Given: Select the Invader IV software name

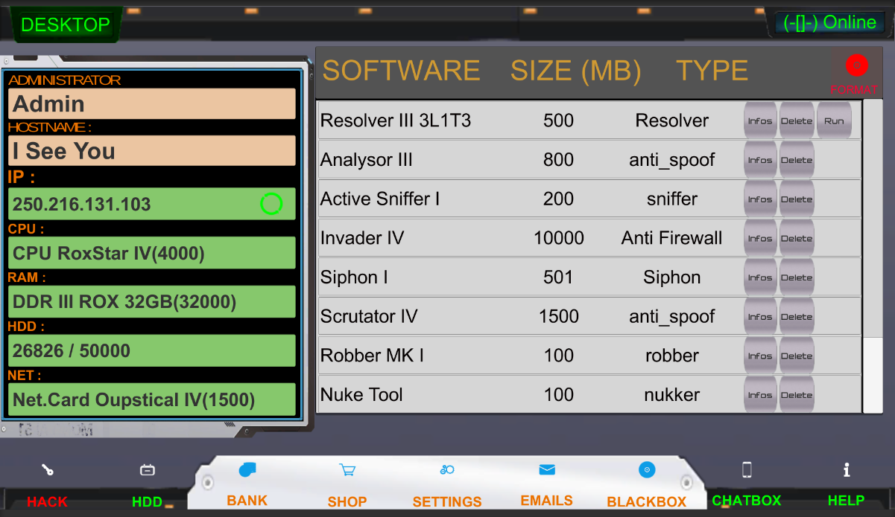Looking at the screenshot, I should click(362, 238).
